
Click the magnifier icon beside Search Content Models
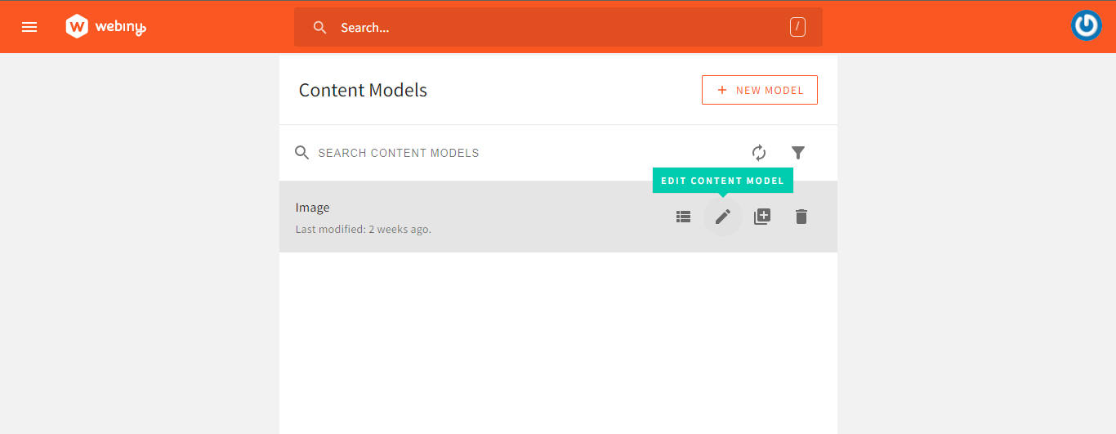(x=302, y=153)
